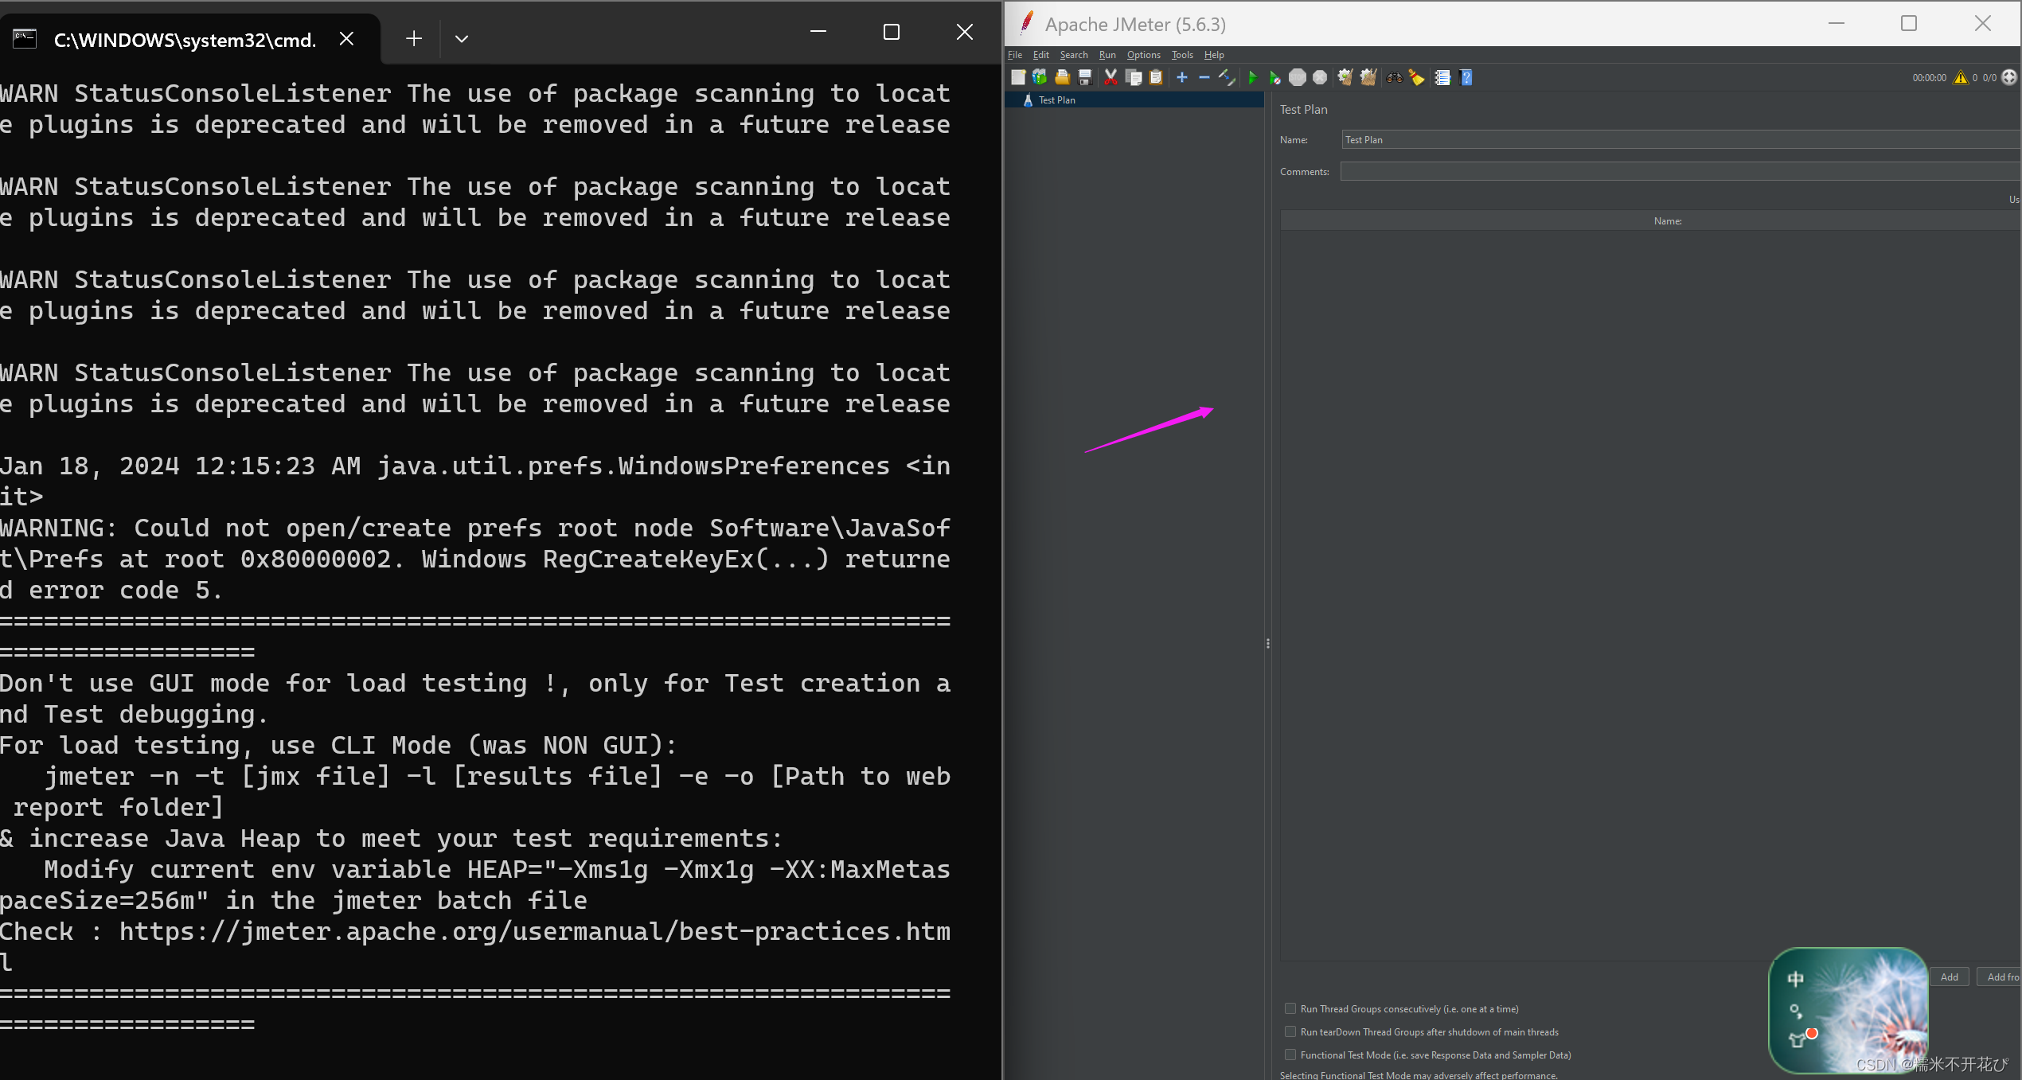
Task: Open the Run menu
Action: 1107,55
